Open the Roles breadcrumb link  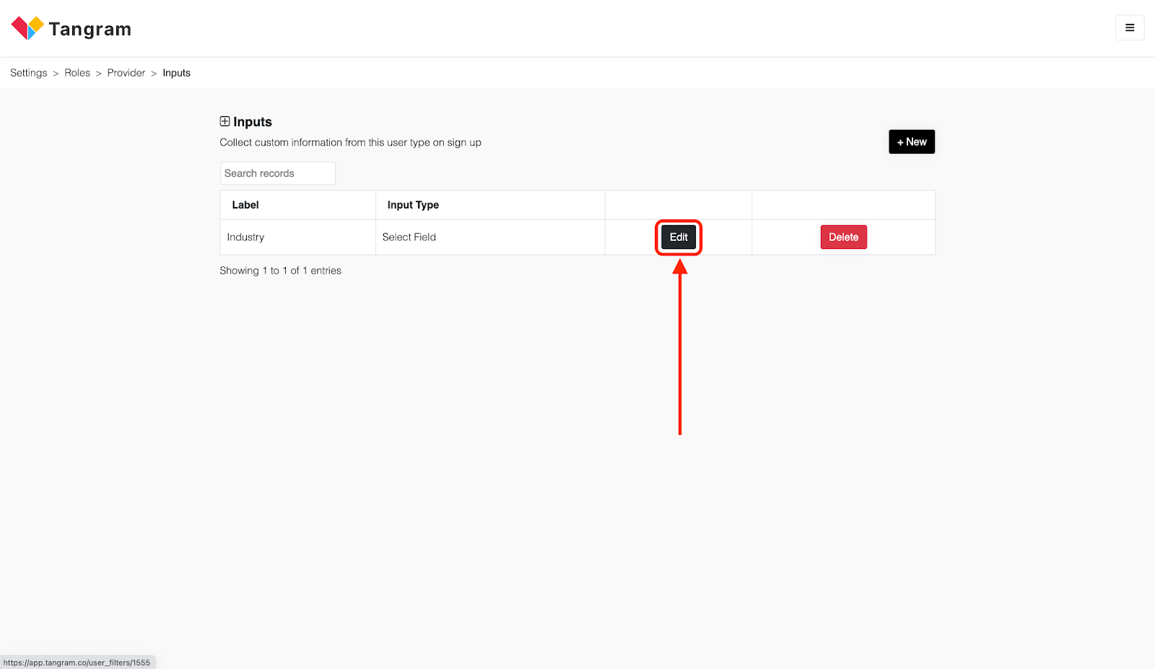tap(77, 73)
